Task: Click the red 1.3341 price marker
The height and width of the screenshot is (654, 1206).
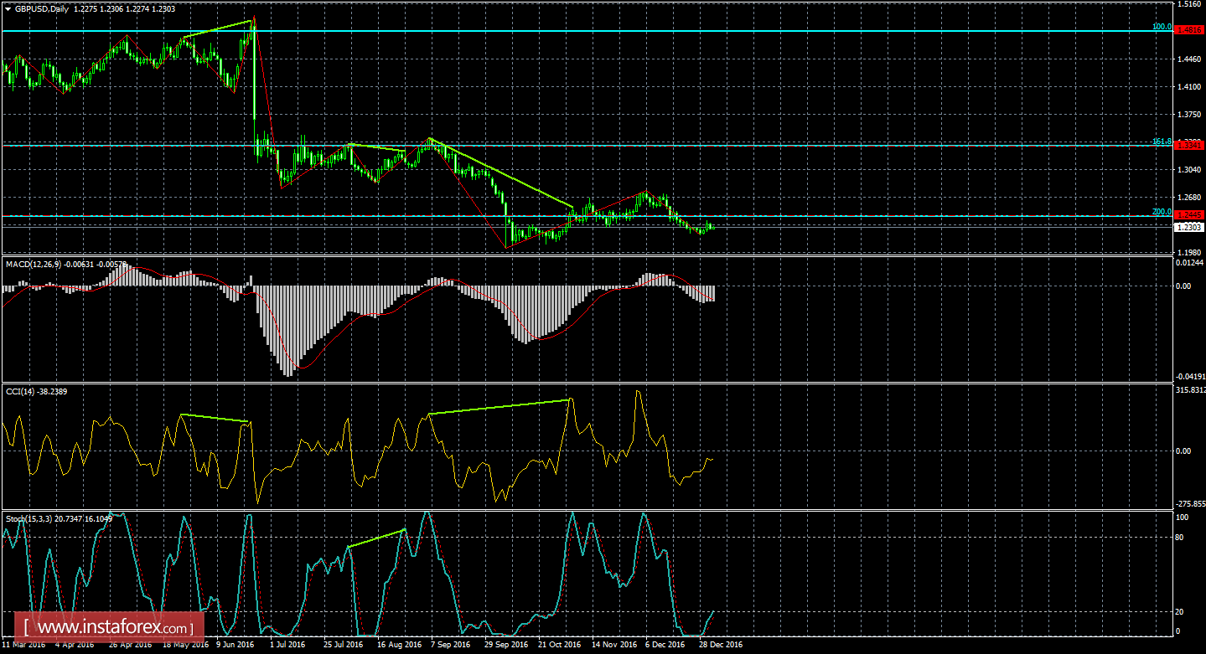Action: pyautogui.click(x=1187, y=144)
